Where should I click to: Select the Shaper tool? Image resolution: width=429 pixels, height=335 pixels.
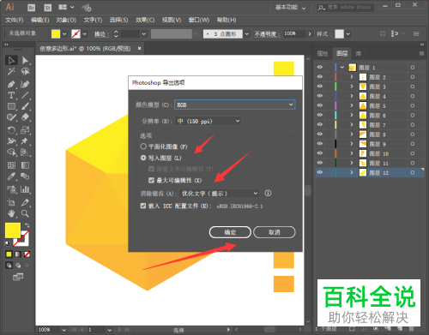coord(11,117)
